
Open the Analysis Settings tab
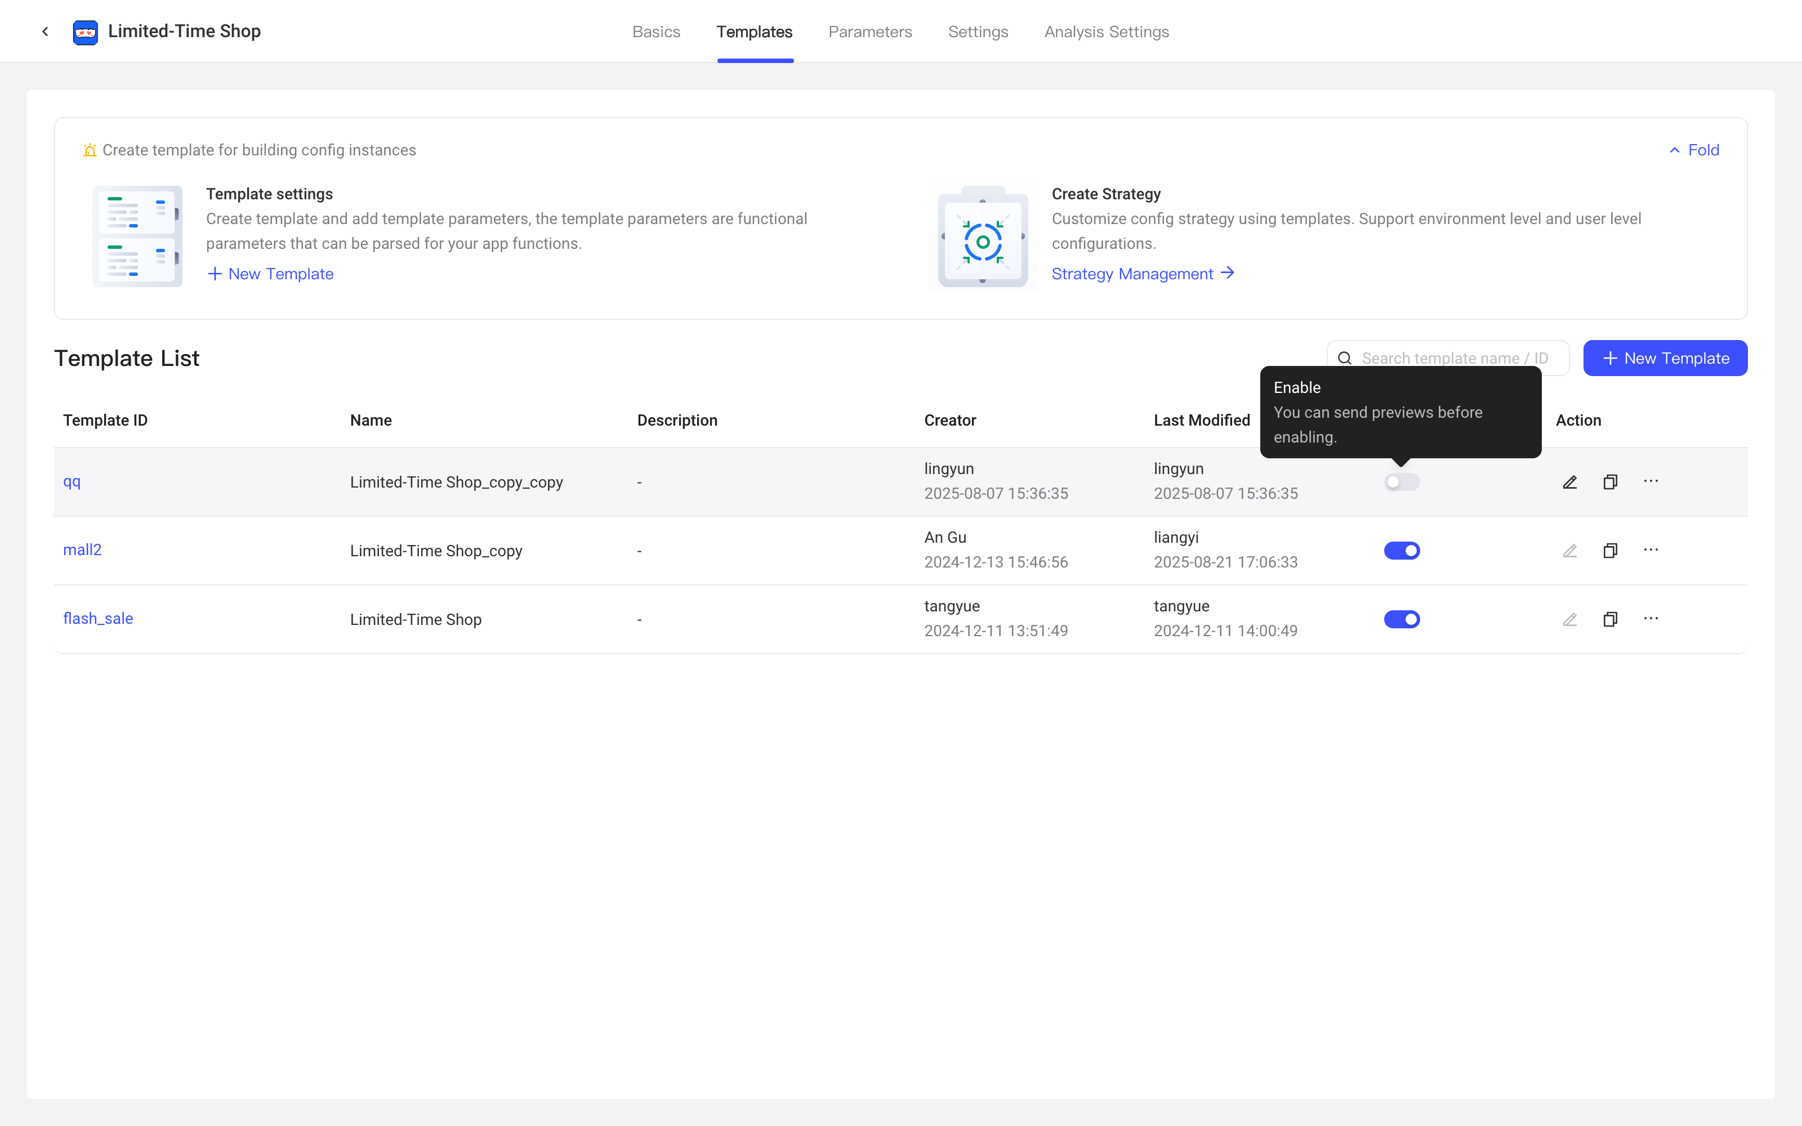pos(1107,32)
